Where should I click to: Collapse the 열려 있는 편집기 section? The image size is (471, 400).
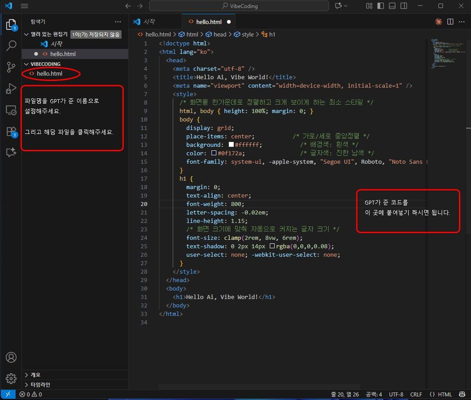pyautogui.click(x=26, y=34)
